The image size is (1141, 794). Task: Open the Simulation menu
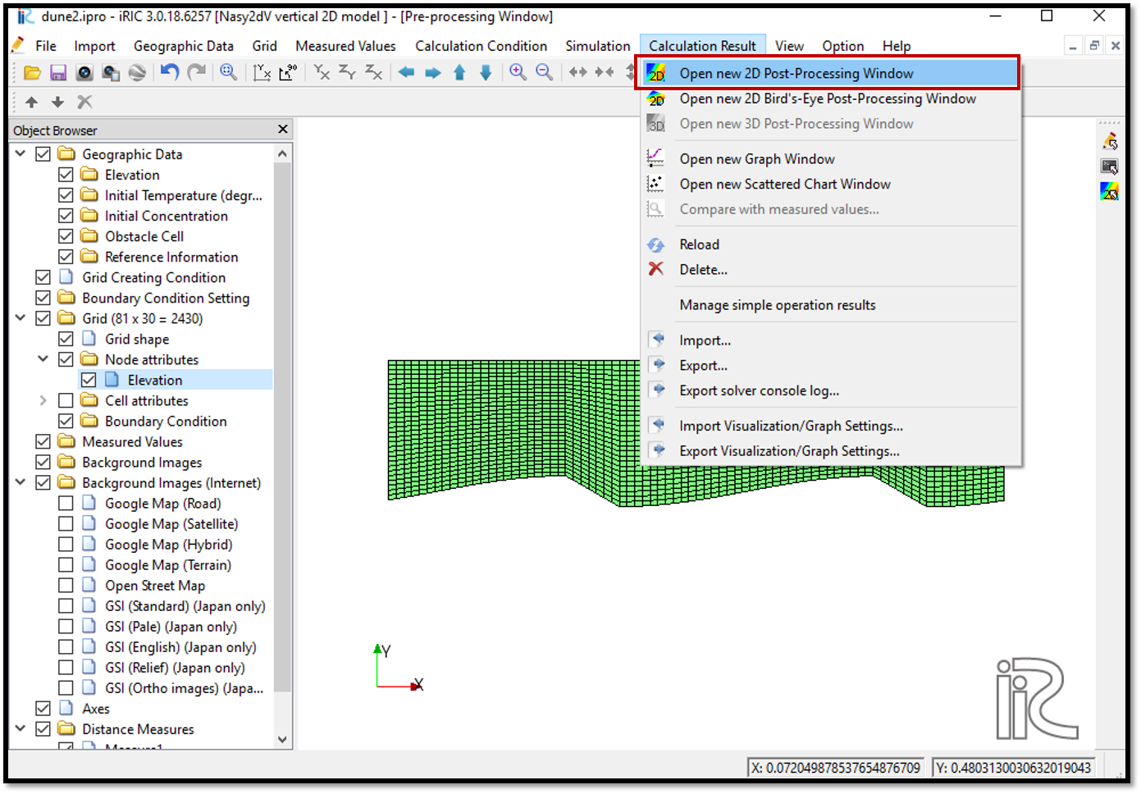click(x=598, y=46)
